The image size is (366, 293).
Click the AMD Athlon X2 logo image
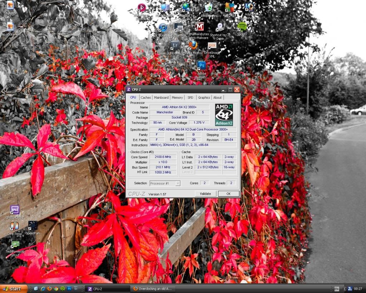click(x=224, y=115)
